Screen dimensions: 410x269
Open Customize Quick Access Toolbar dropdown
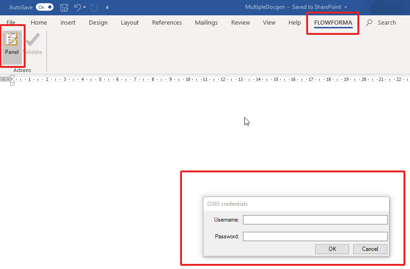pos(107,7)
